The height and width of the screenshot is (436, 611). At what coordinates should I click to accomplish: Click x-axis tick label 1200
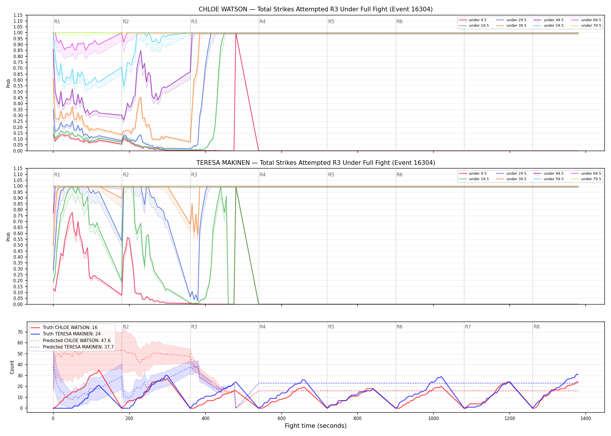pos(510,419)
